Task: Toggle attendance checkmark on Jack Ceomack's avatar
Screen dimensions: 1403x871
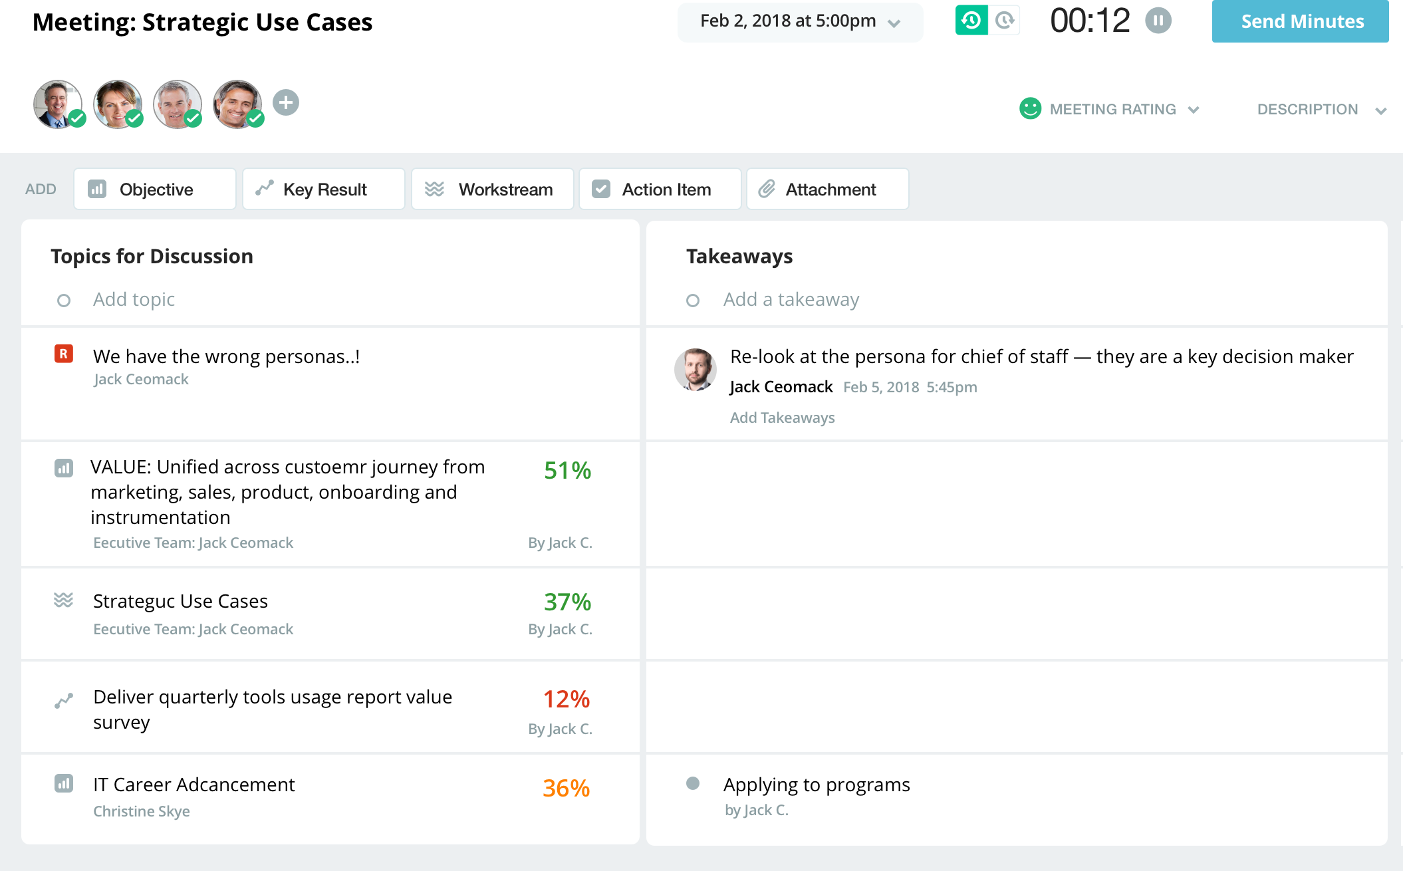Action: [76, 120]
